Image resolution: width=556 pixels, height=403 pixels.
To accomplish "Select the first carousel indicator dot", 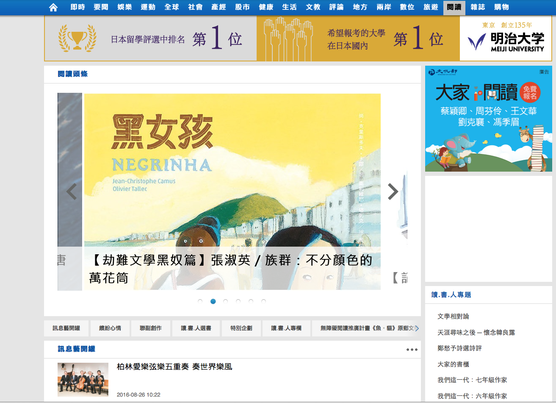I will (x=200, y=301).
